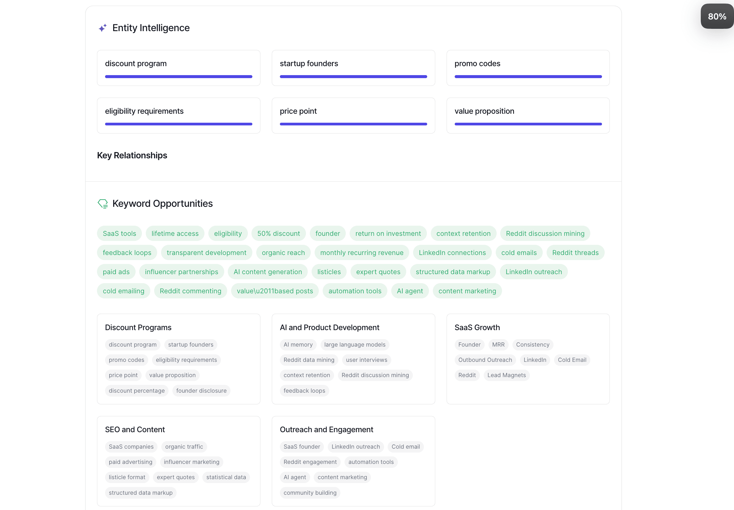Click the Keyword Opportunities tag icon
Screen dimensions: 734x510
[x=103, y=204]
